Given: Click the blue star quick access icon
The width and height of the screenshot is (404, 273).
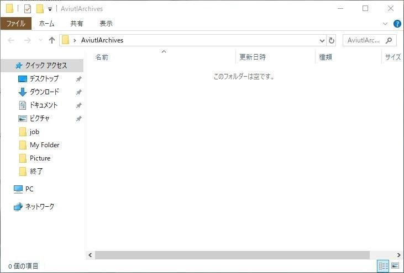Looking at the screenshot, I should tap(19, 66).
